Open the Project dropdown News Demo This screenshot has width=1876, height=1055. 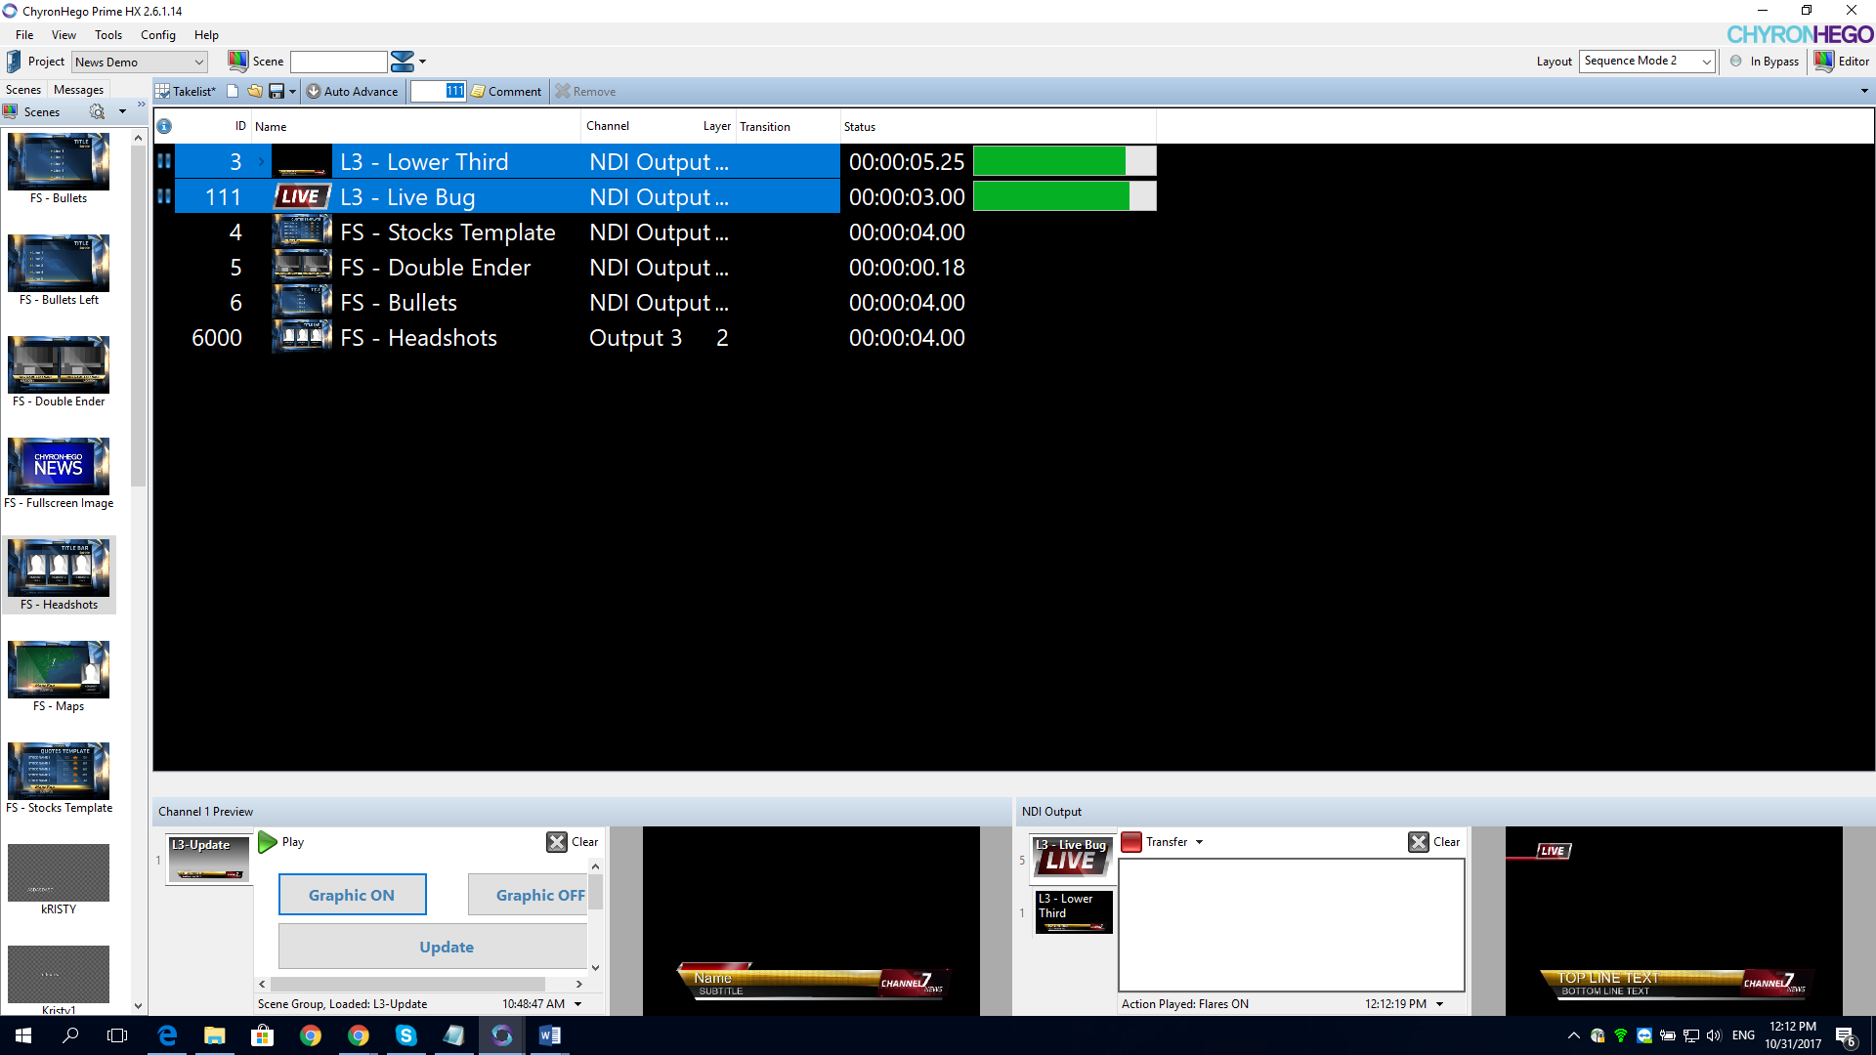[139, 63]
